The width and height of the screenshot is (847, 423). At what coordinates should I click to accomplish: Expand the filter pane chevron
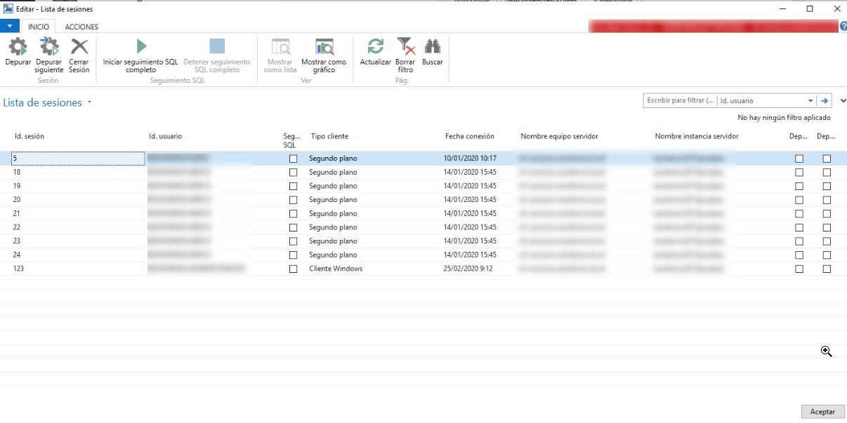(x=843, y=101)
